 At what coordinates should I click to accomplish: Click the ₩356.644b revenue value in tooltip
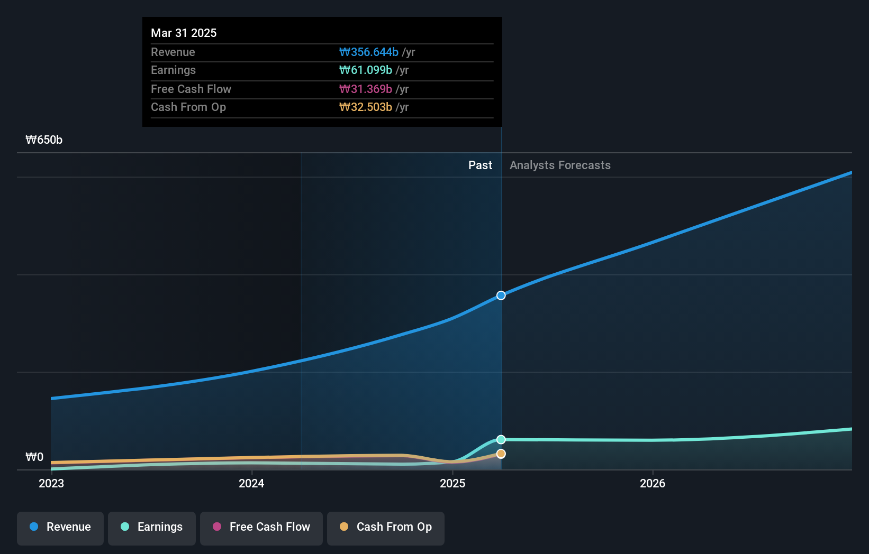point(369,52)
